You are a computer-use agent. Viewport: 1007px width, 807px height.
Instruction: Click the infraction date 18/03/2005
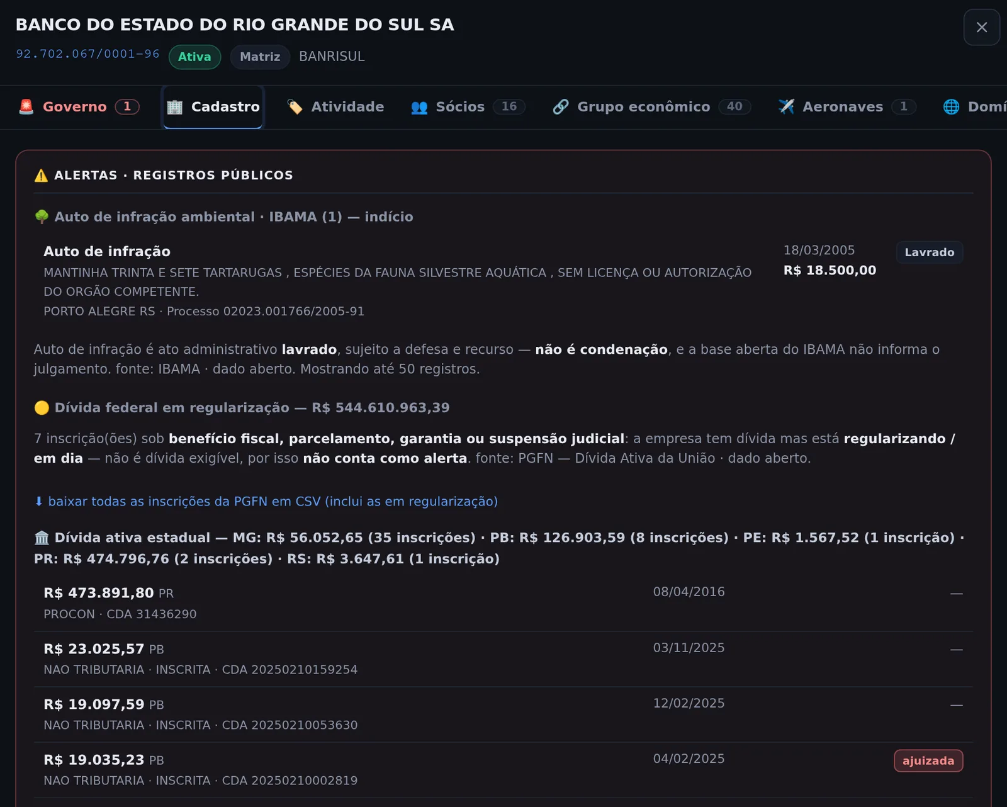point(819,250)
